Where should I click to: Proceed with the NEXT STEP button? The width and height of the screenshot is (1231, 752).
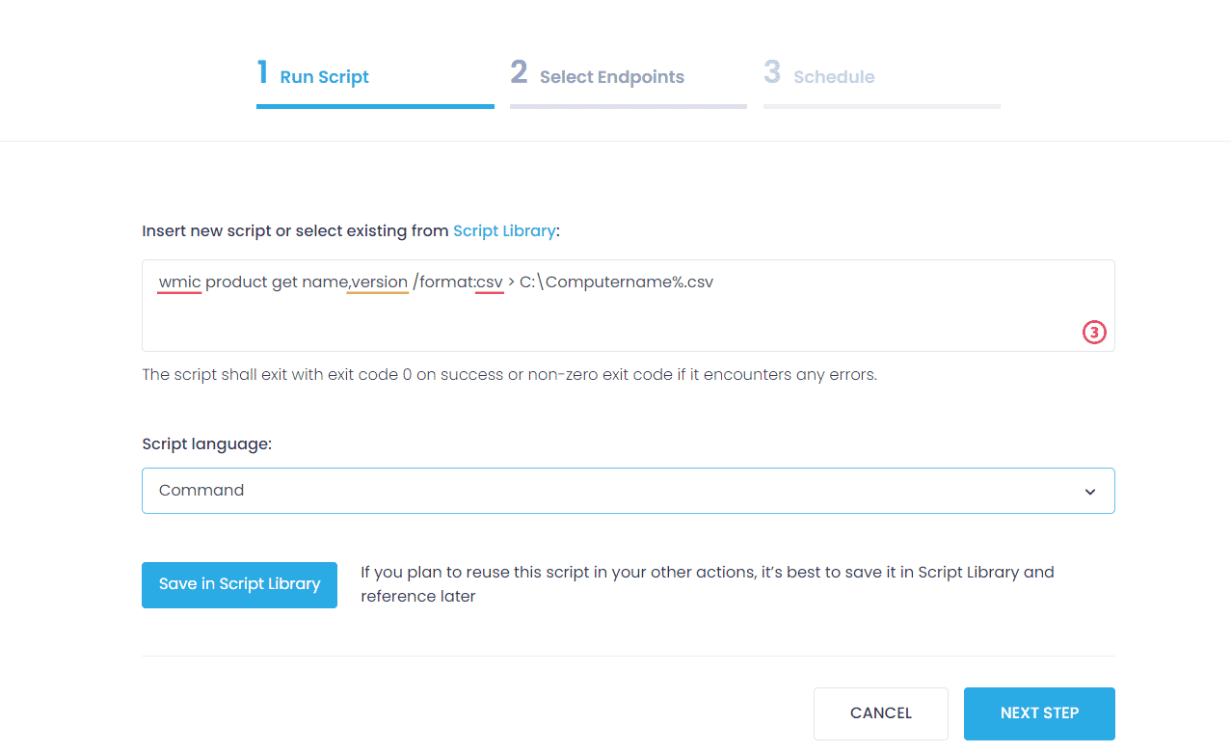tap(1039, 713)
